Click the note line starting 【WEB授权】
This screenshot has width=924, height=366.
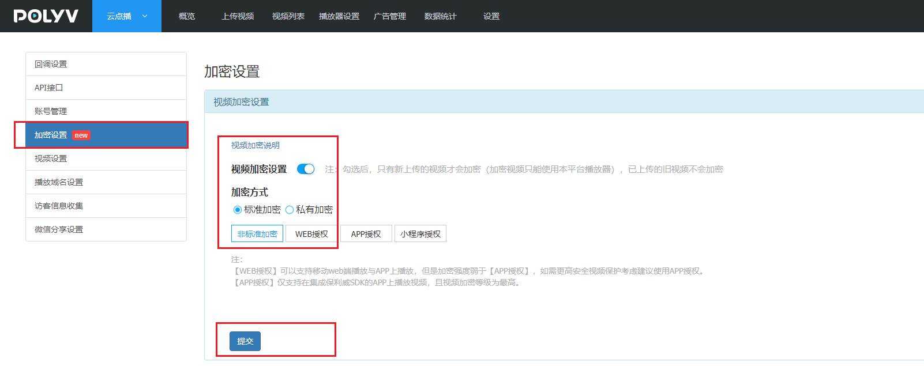click(x=468, y=271)
